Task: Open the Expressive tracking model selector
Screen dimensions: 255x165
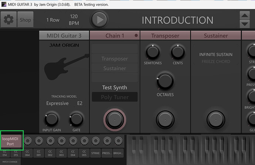Action: click(57, 103)
